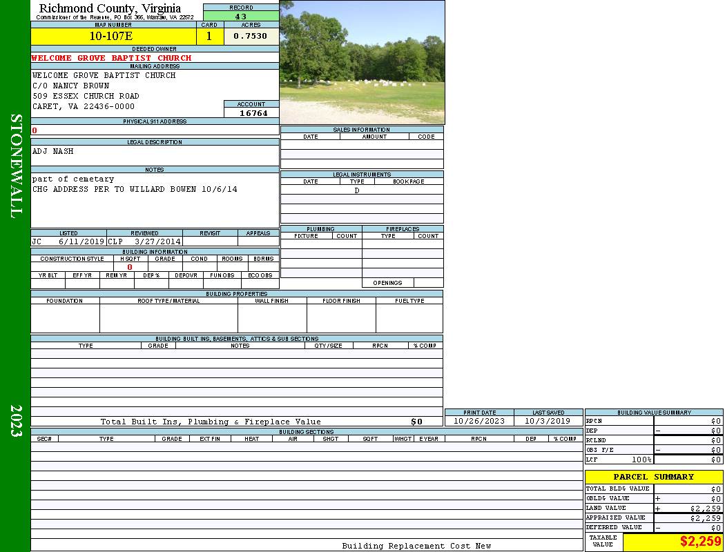
Task: Select the map number 10-107E field
Action: [111, 37]
